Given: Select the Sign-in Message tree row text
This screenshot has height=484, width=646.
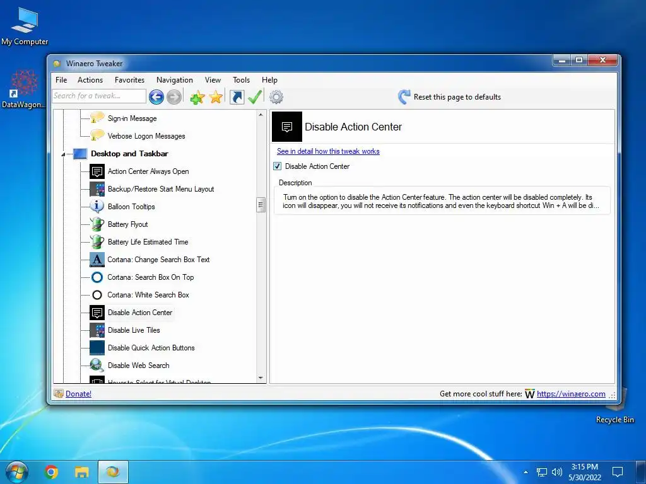Looking at the screenshot, I should tap(132, 118).
